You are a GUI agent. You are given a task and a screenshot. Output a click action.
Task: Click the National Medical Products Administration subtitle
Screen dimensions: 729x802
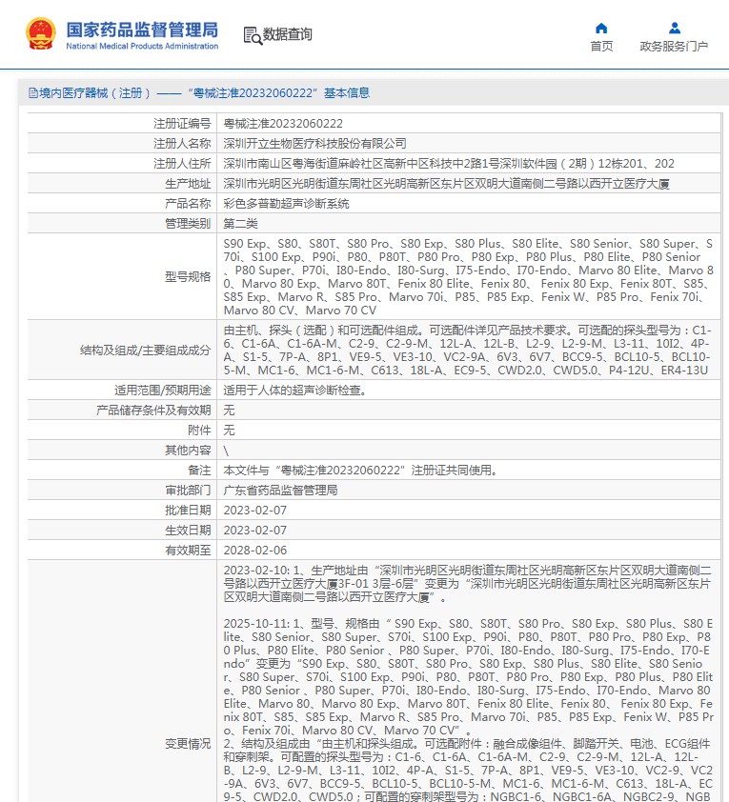141,46
